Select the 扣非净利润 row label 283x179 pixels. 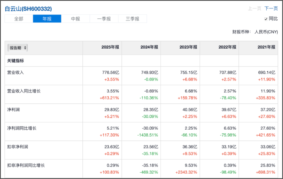(x=17, y=147)
